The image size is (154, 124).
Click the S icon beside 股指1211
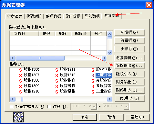pyautogui.click(x=56, y=70)
